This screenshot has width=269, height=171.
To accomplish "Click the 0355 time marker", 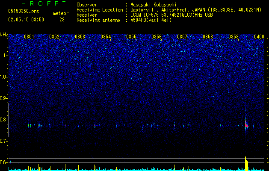I will coord(131,37).
